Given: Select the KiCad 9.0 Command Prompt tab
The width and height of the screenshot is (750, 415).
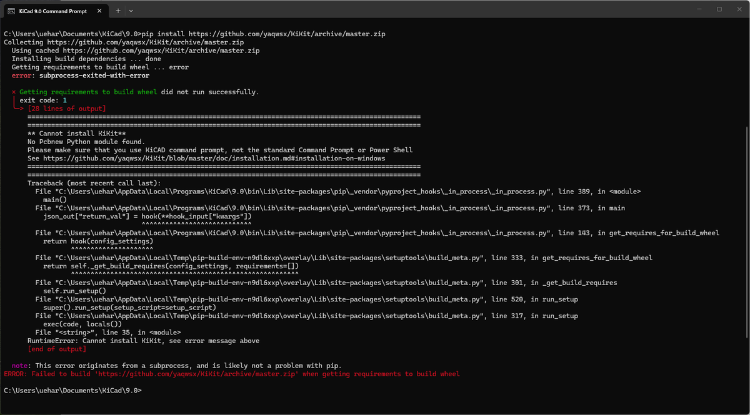Looking at the screenshot, I should coord(55,10).
